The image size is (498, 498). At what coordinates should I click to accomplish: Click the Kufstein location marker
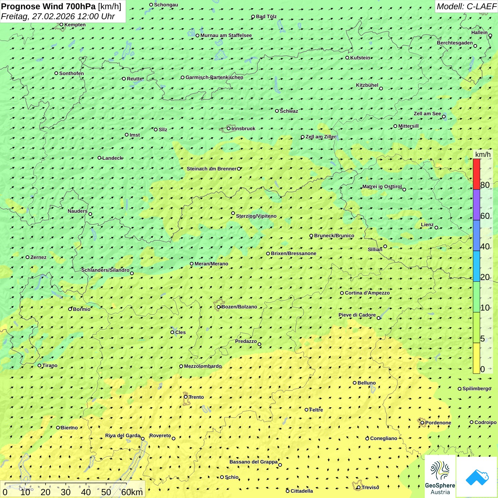pos(348,58)
